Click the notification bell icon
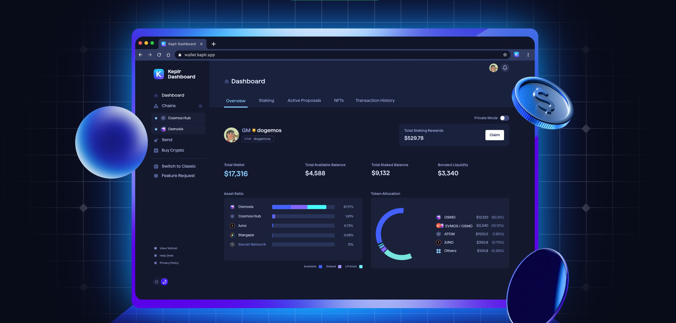The height and width of the screenshot is (323, 676). [x=505, y=68]
